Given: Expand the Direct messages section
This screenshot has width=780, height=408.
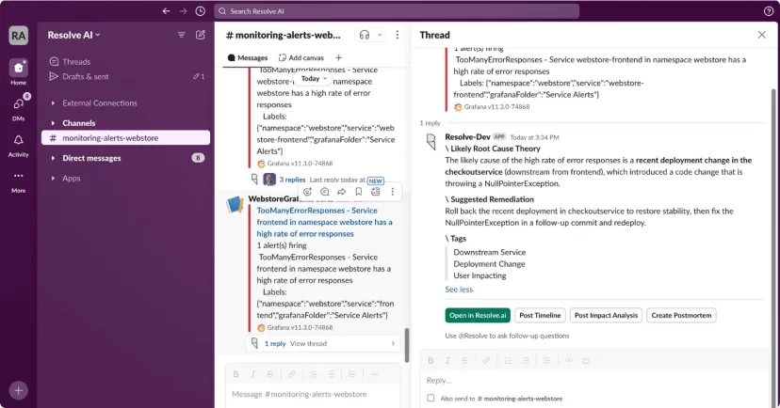Looking at the screenshot, I should [x=53, y=158].
